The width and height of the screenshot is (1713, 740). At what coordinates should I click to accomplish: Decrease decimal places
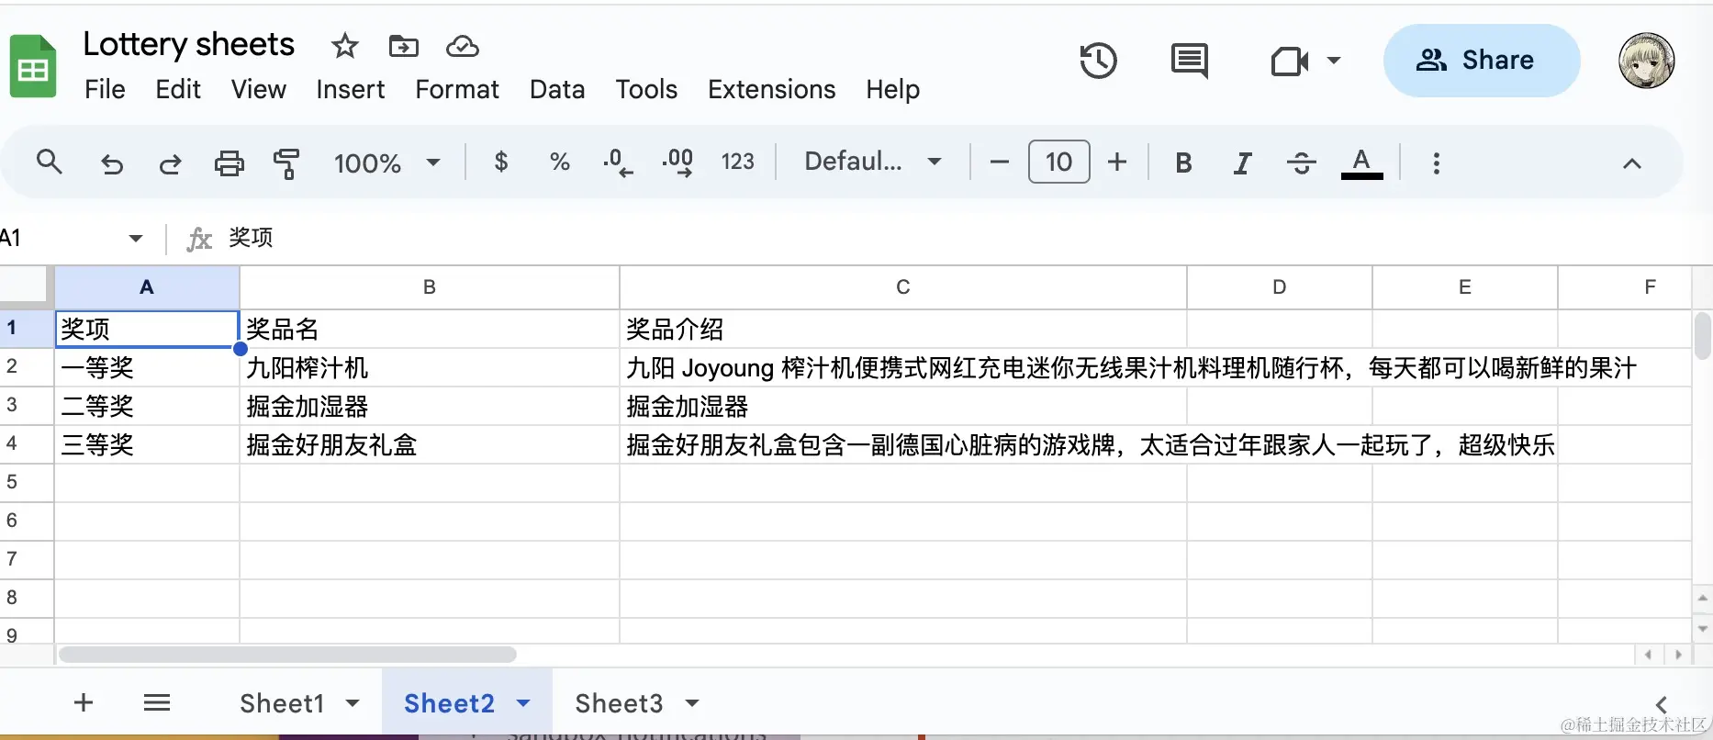coord(618,163)
